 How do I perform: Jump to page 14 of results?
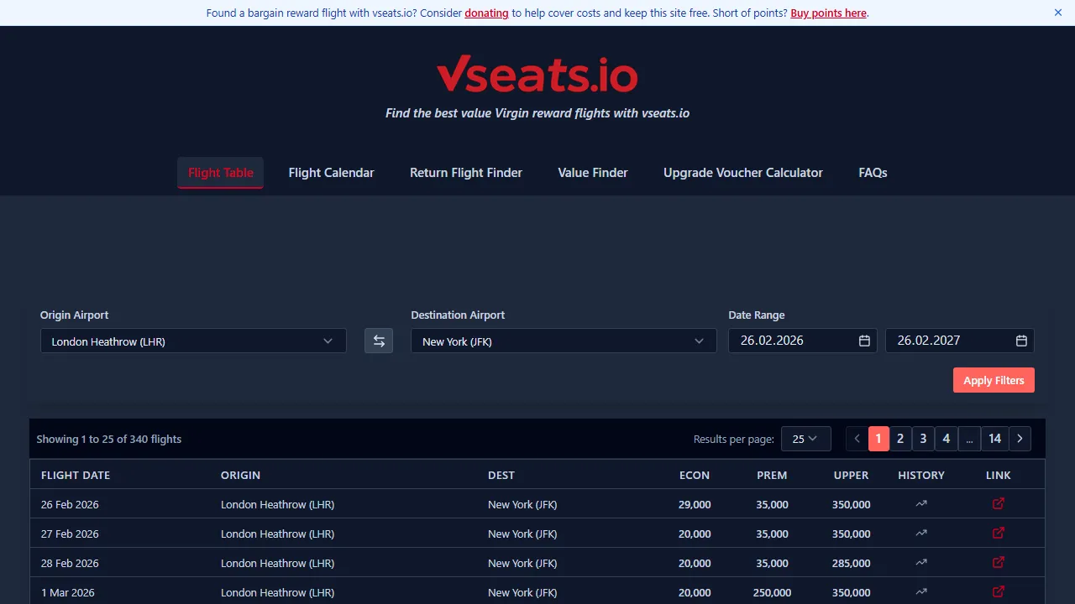point(994,438)
